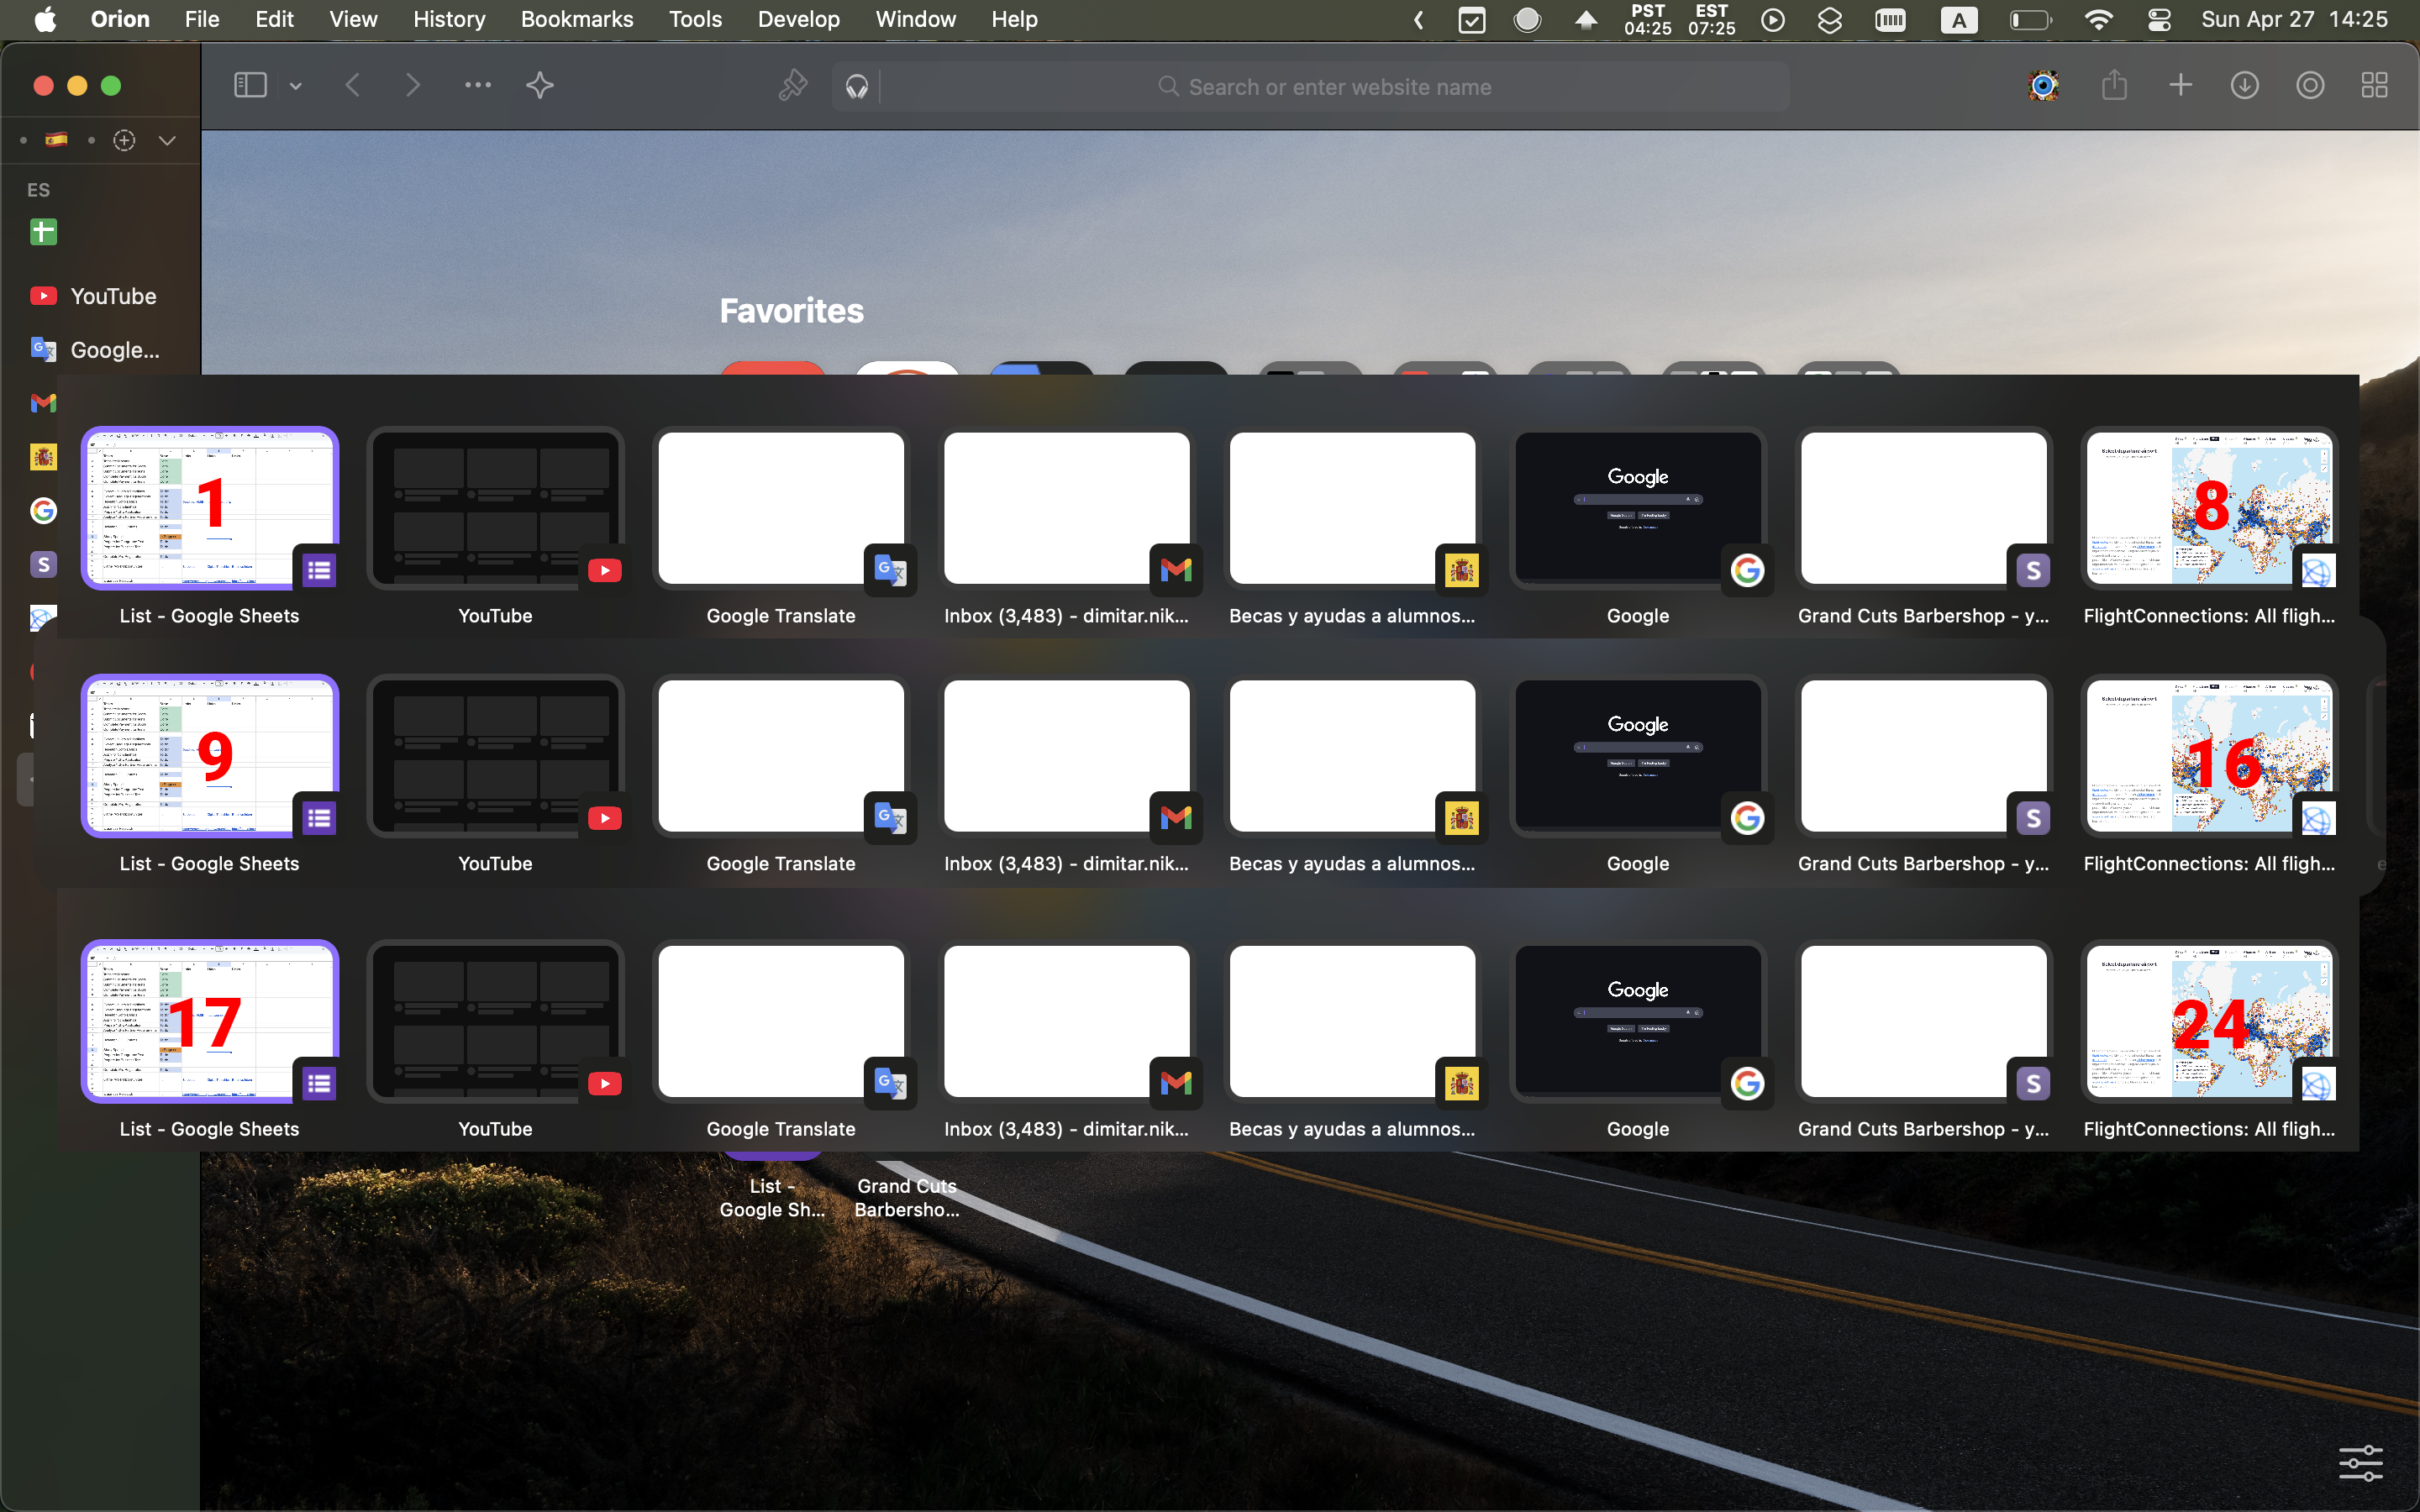Select List - Google Sheets thumbnail numbered 17

pos(210,1021)
